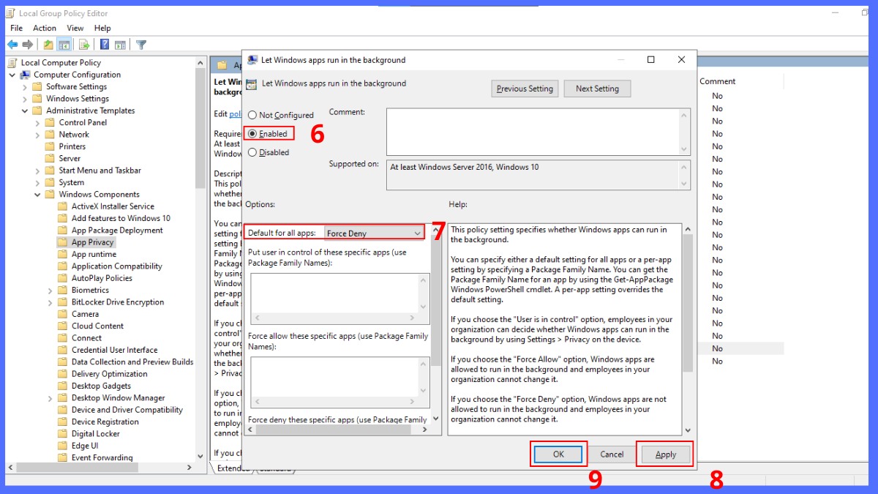Click the Export List toolbar icon
Screen dimensions: 878x494
click(x=83, y=44)
